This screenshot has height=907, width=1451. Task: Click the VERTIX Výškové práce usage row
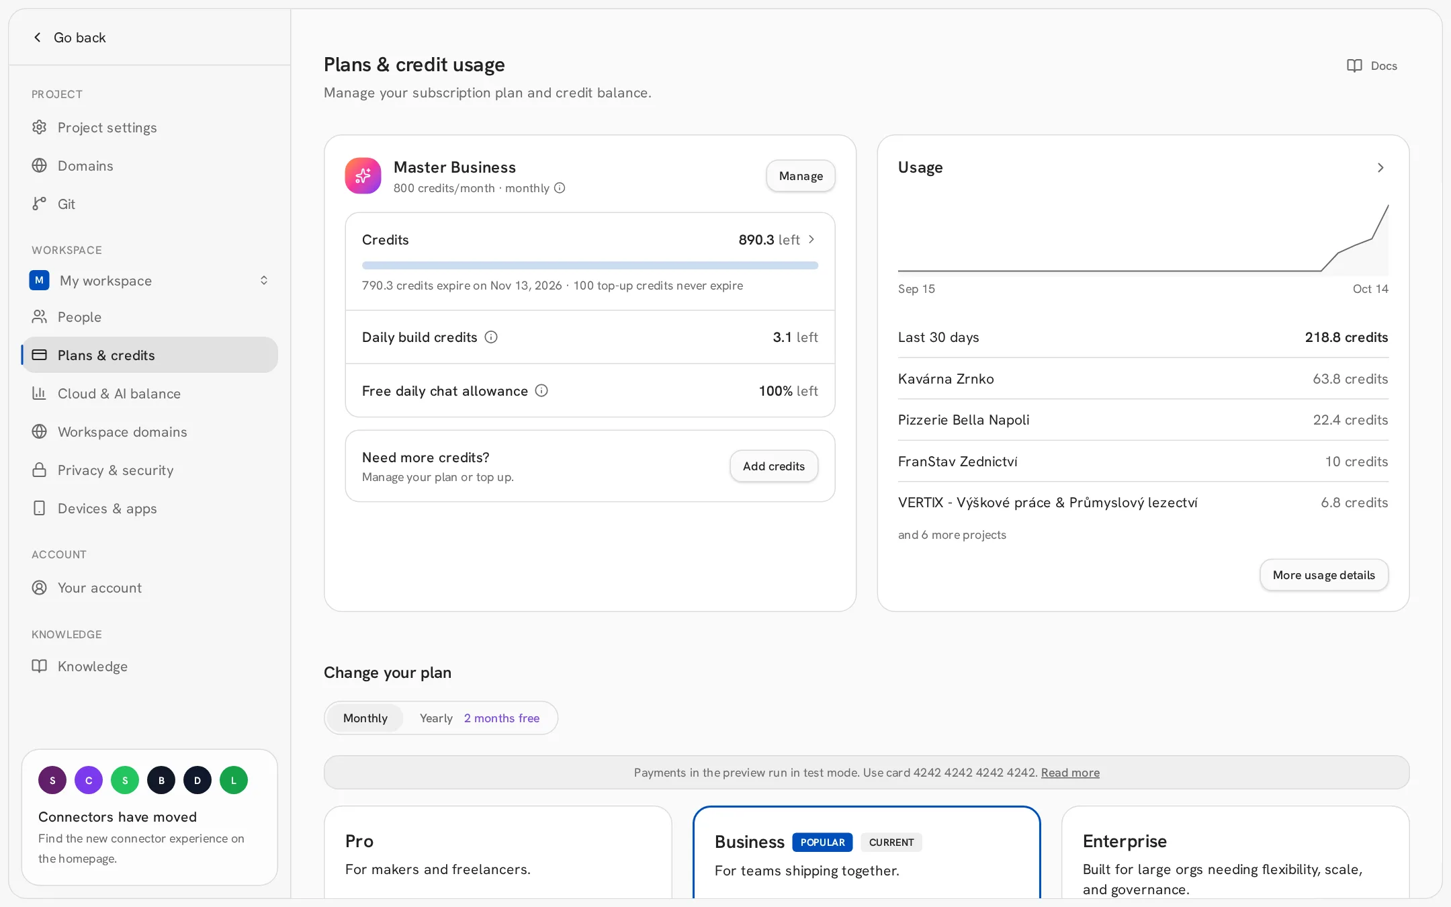1143,502
